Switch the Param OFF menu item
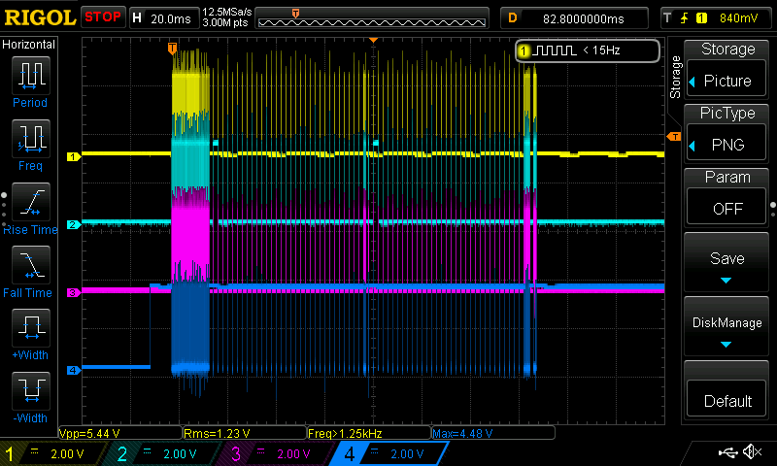This screenshot has width=777, height=466. [x=727, y=207]
